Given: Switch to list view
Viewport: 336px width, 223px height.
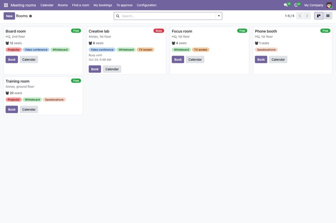Looking at the screenshot, I should click(328, 16).
